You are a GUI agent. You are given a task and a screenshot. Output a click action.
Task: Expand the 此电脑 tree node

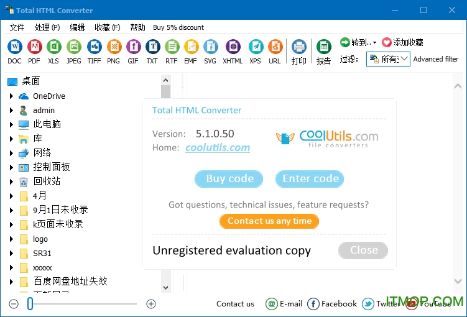(11, 124)
